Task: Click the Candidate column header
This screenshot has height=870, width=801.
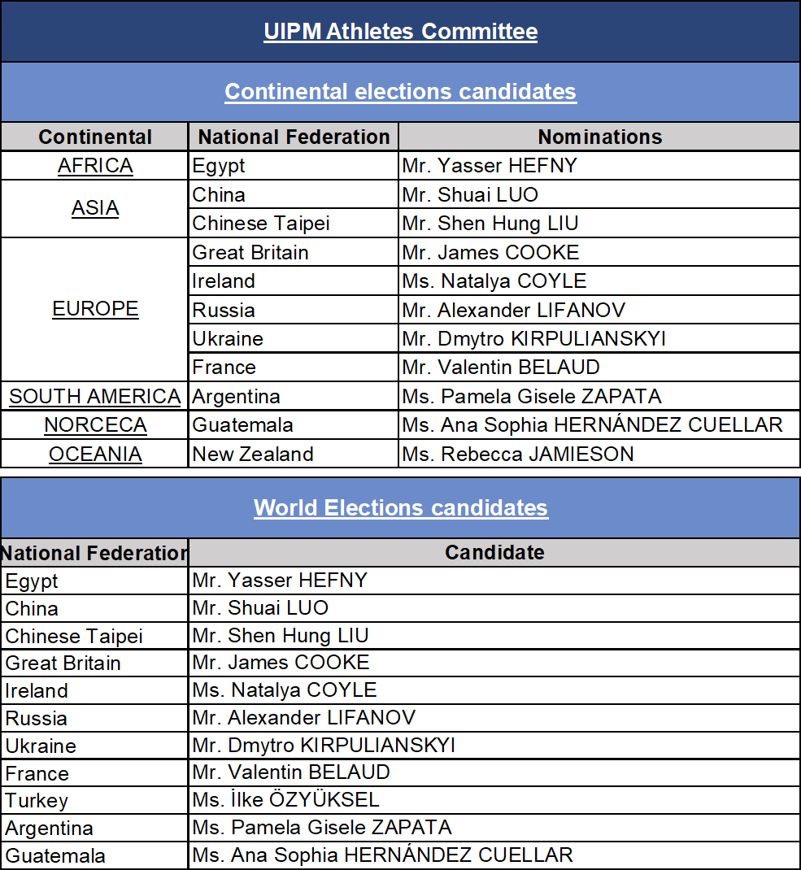Action: (x=494, y=553)
